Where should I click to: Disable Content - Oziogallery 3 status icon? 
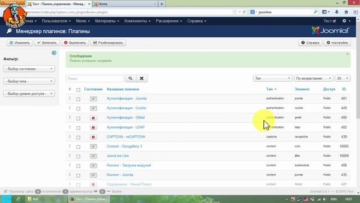click(x=93, y=147)
